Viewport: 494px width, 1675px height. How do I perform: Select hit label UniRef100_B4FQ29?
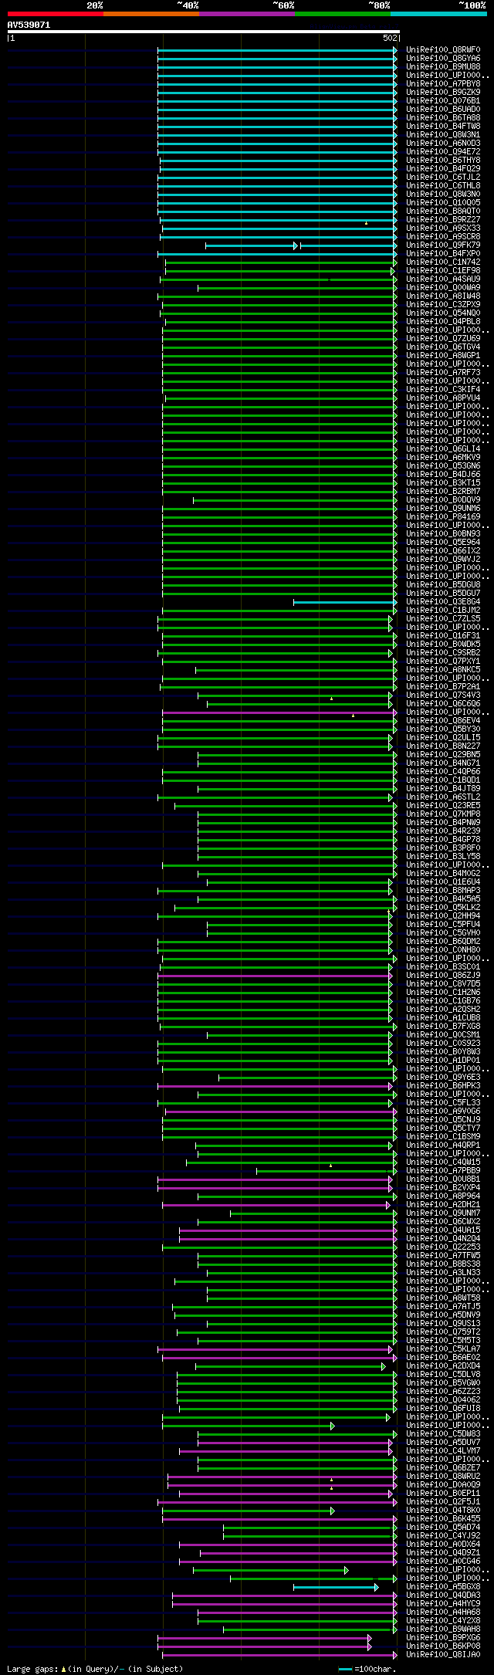click(443, 169)
